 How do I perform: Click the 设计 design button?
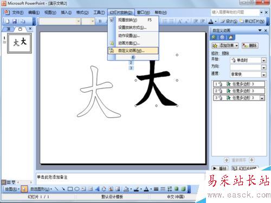[229, 21]
